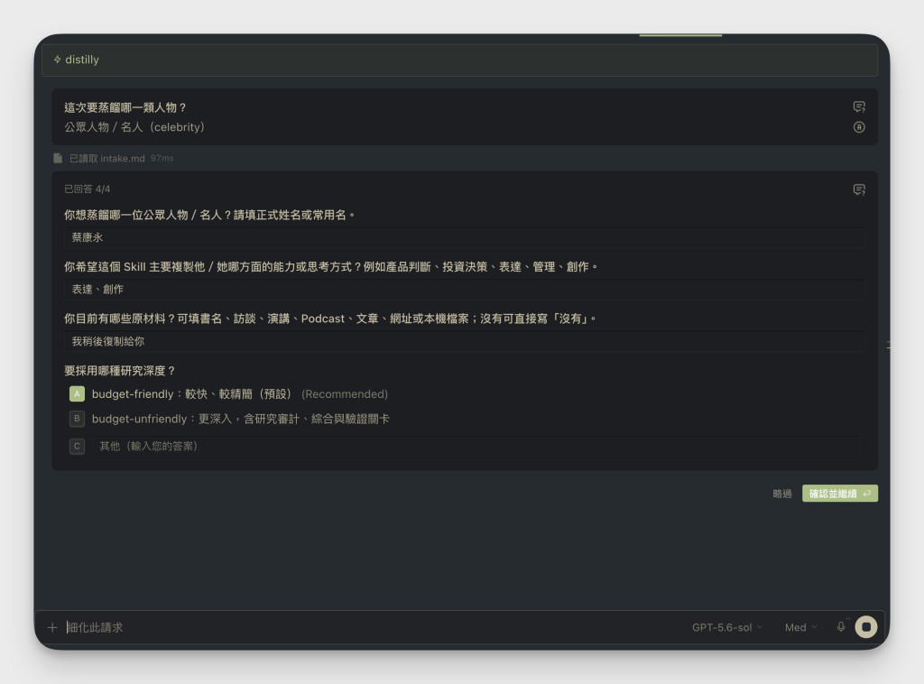Click the 略過 skip button
The image size is (924, 684).
coord(782,494)
